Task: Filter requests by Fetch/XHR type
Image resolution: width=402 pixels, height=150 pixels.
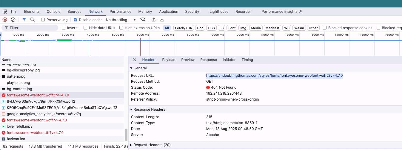Action: [x=184, y=28]
